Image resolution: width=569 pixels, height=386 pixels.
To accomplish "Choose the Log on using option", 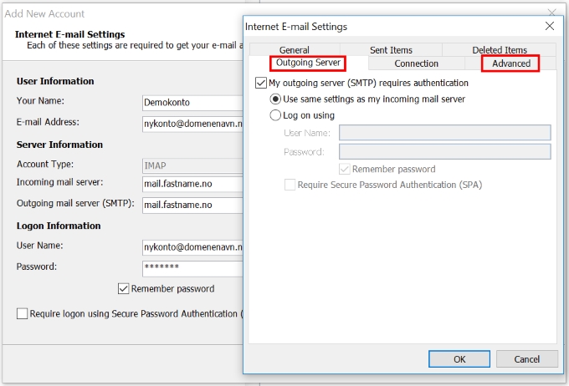I will (275, 115).
